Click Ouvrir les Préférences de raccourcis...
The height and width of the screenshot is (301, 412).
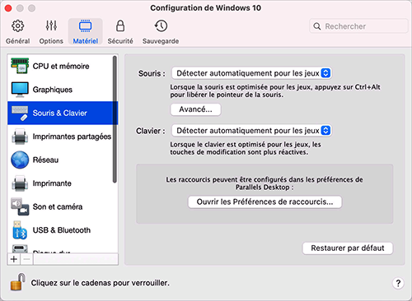[265, 202]
